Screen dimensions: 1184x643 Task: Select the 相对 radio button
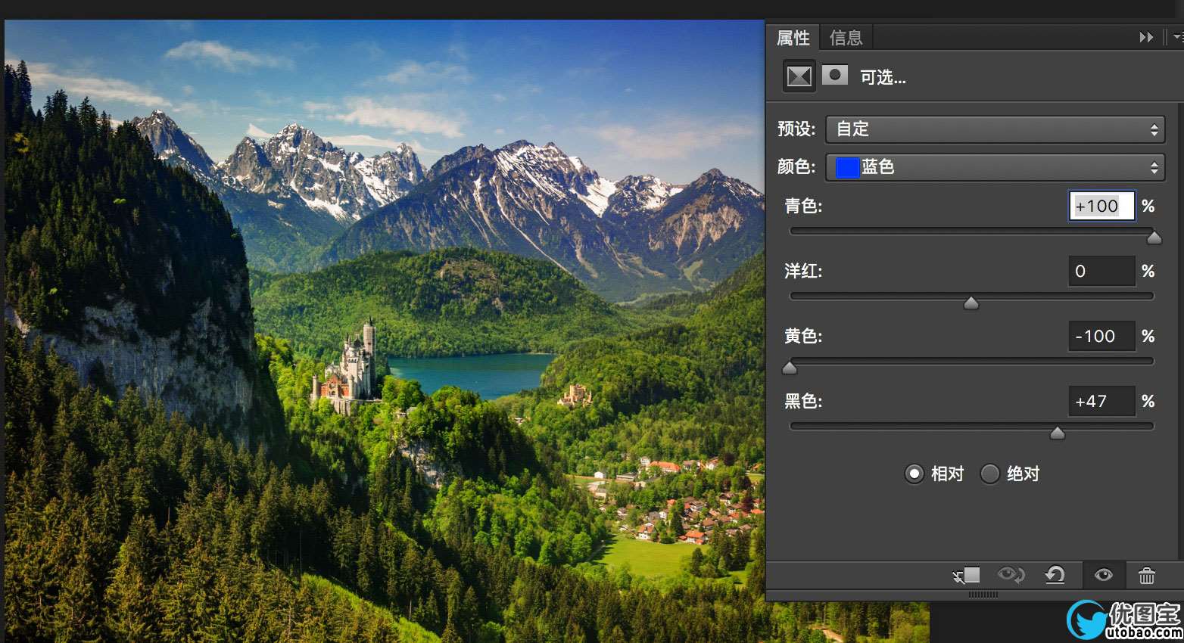click(x=914, y=474)
